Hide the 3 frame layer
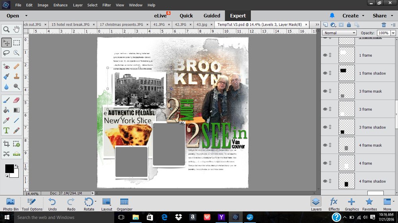398x223 pixels. point(325,109)
